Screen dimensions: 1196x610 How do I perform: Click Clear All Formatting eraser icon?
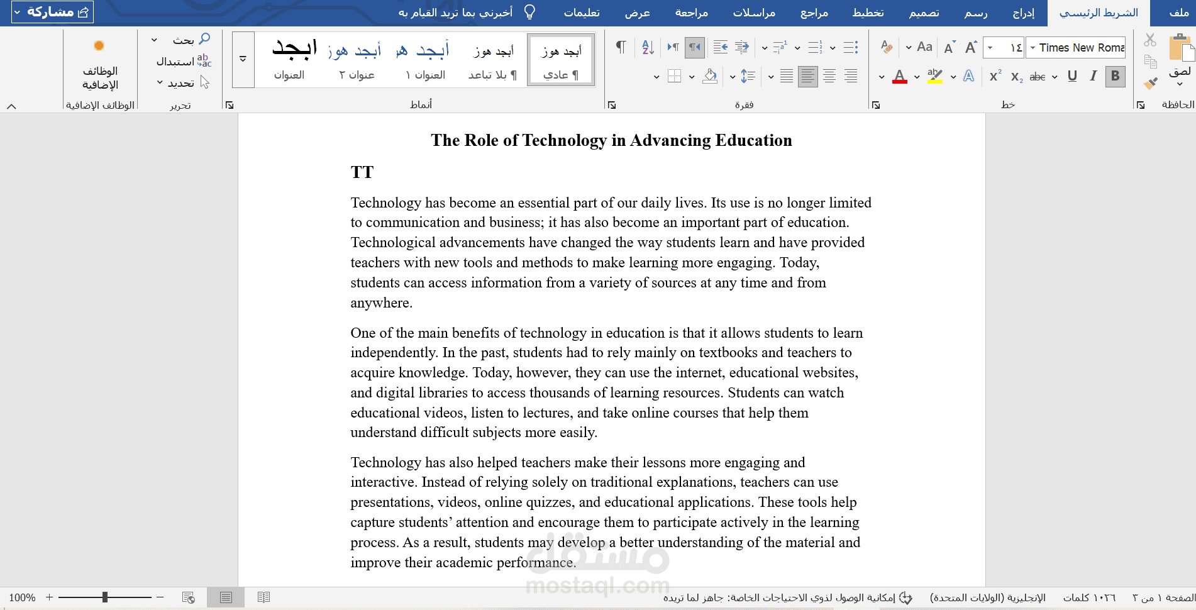887,47
